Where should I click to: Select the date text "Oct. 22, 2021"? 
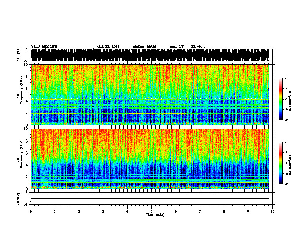pyautogui.click(x=108, y=46)
